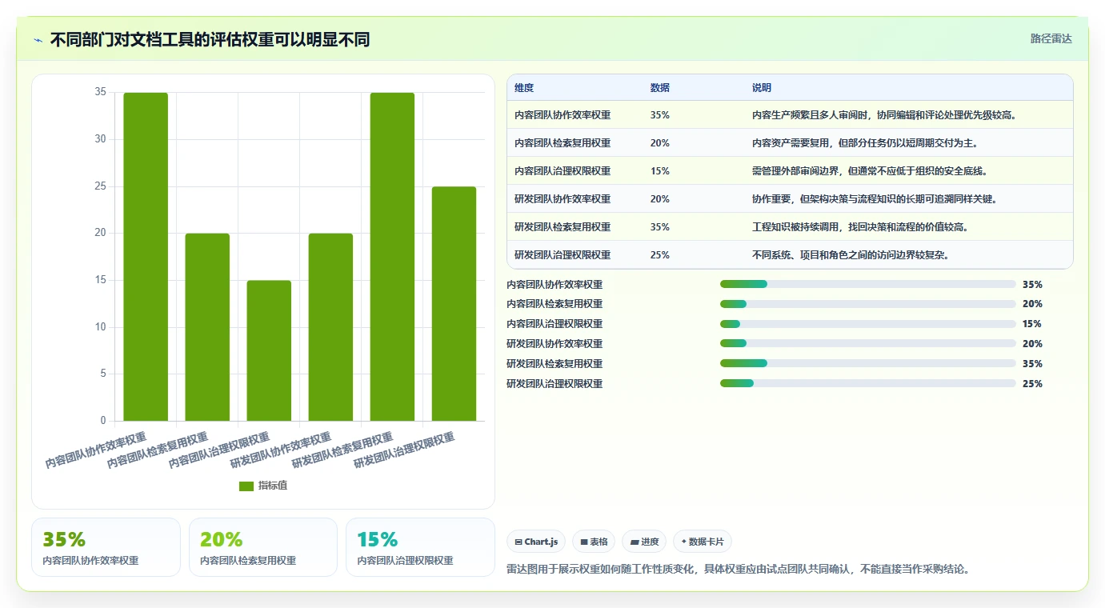Click the chart bar for 内容团队检索复用权重
This screenshot has height=608, width=1105.
(x=207, y=327)
